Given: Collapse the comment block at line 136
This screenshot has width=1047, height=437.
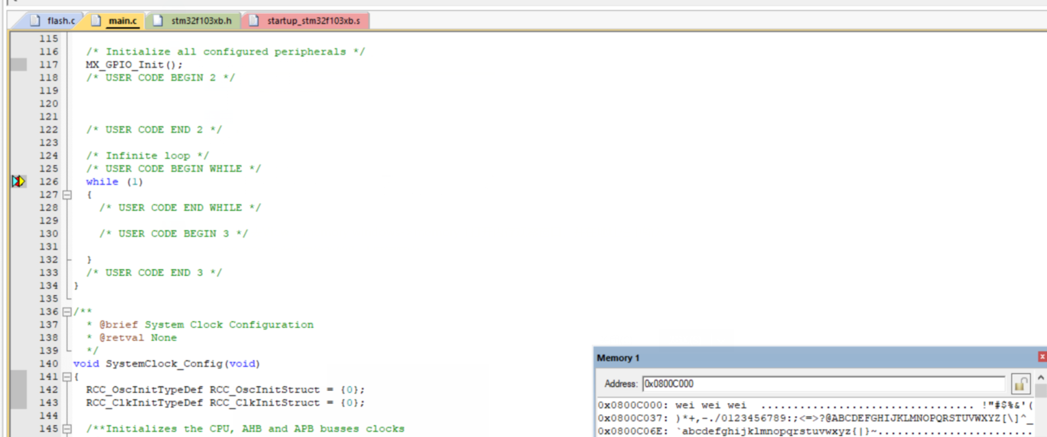Looking at the screenshot, I should pos(67,312).
